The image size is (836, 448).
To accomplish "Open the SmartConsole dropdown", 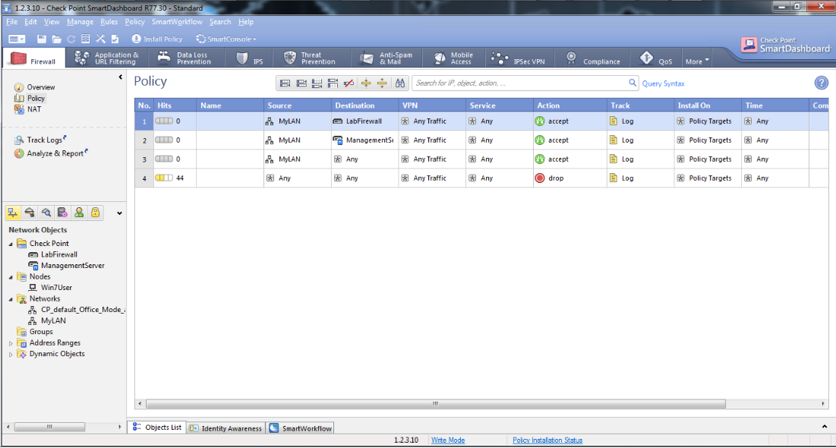I will tap(226, 39).
